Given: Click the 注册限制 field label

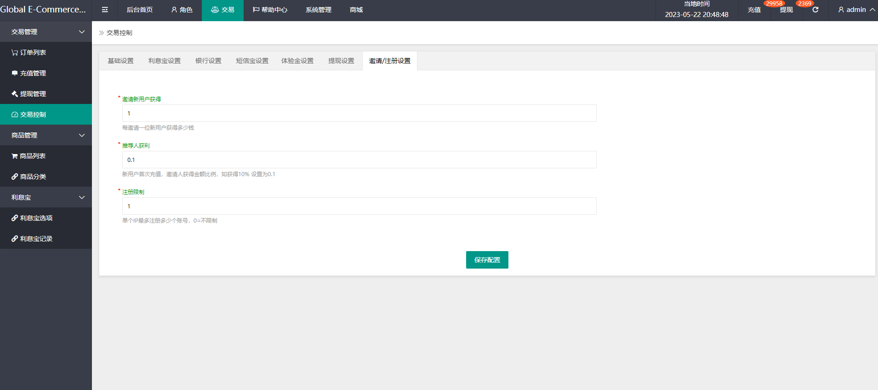Looking at the screenshot, I should tap(133, 192).
